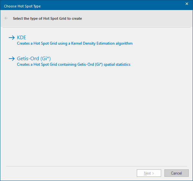Select the Getis-Ord (Gi*) heading
Viewport: 193px width, 181px height.
point(34,59)
